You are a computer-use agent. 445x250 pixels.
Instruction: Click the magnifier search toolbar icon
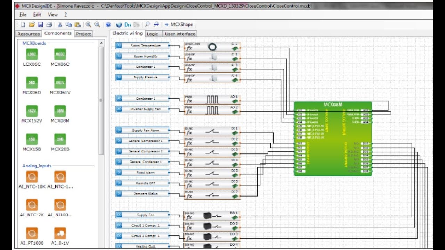coord(147,24)
